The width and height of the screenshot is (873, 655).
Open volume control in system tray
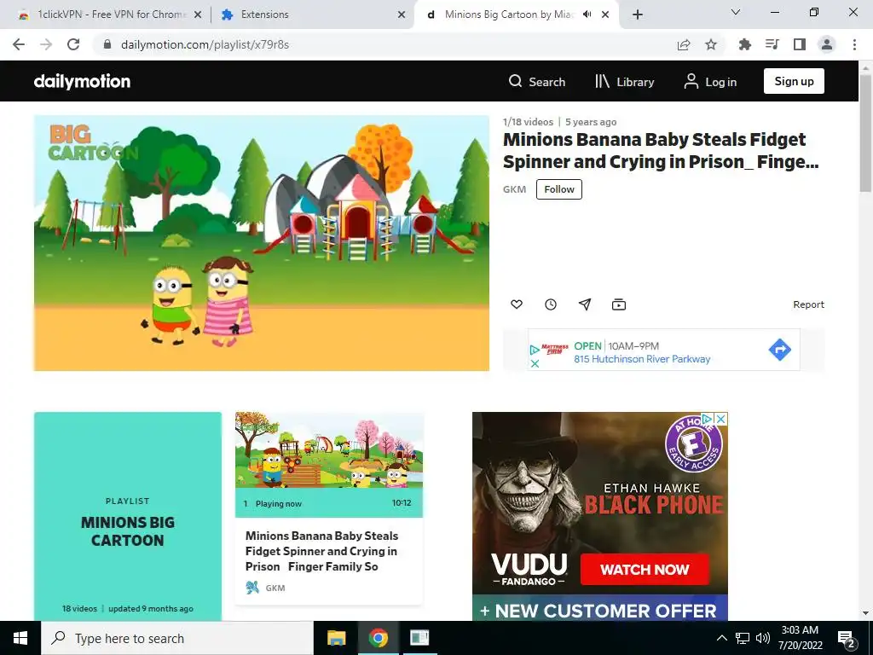tap(763, 638)
